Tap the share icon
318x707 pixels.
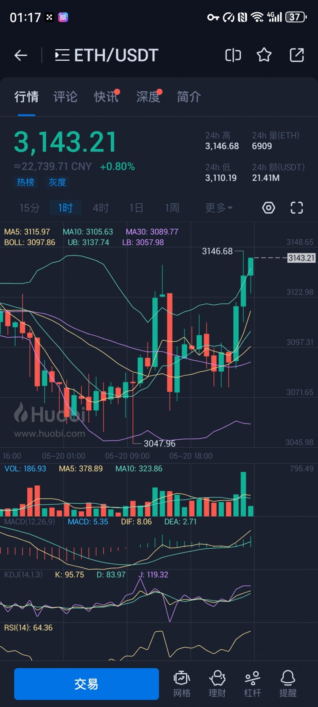click(296, 55)
